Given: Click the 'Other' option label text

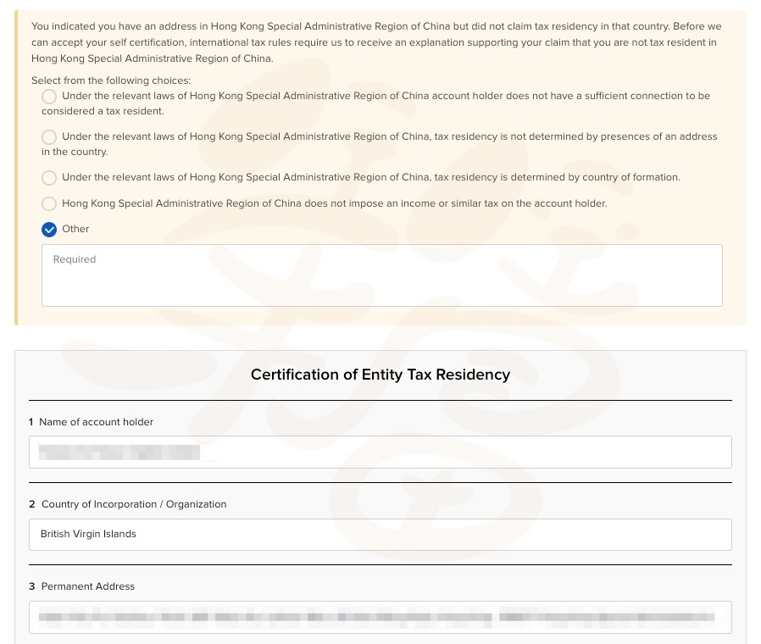Looking at the screenshot, I should (75, 229).
